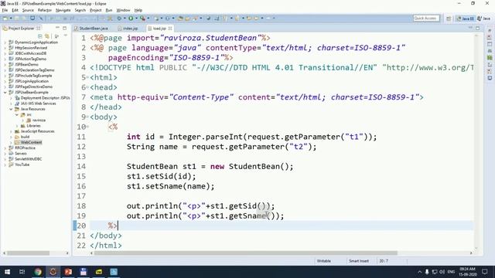
Task: Open the Search menu
Action: point(80,10)
